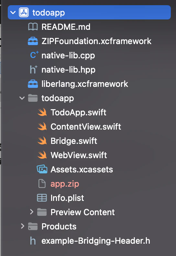Expand the Preview Content folder
The height and width of the screenshot is (256, 176).
[32, 212]
